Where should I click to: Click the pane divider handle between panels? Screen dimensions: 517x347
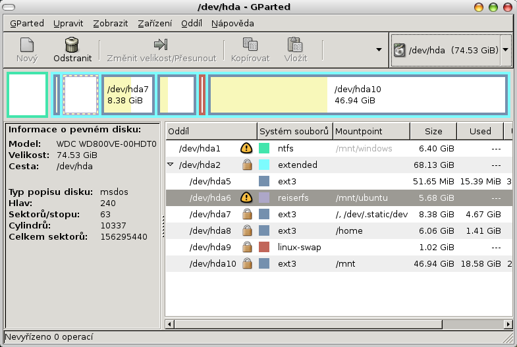(x=163, y=226)
